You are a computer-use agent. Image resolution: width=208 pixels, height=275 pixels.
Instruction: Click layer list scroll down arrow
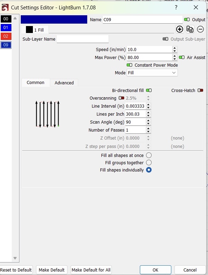point(15,258)
